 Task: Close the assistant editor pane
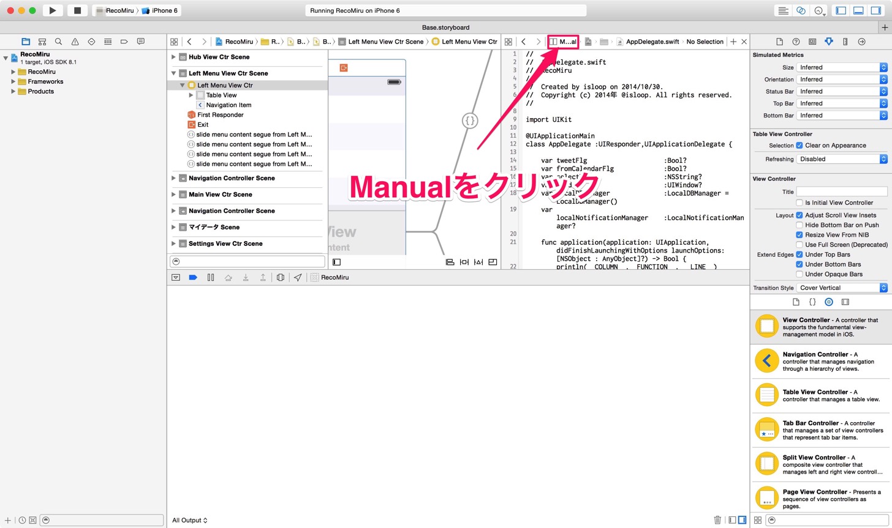pyautogui.click(x=744, y=42)
